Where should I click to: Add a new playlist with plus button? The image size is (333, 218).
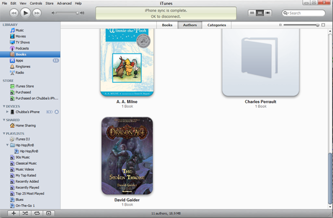pos(13,213)
